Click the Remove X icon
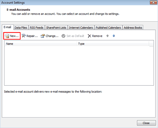Screen dimensions: 158x128 89,36
